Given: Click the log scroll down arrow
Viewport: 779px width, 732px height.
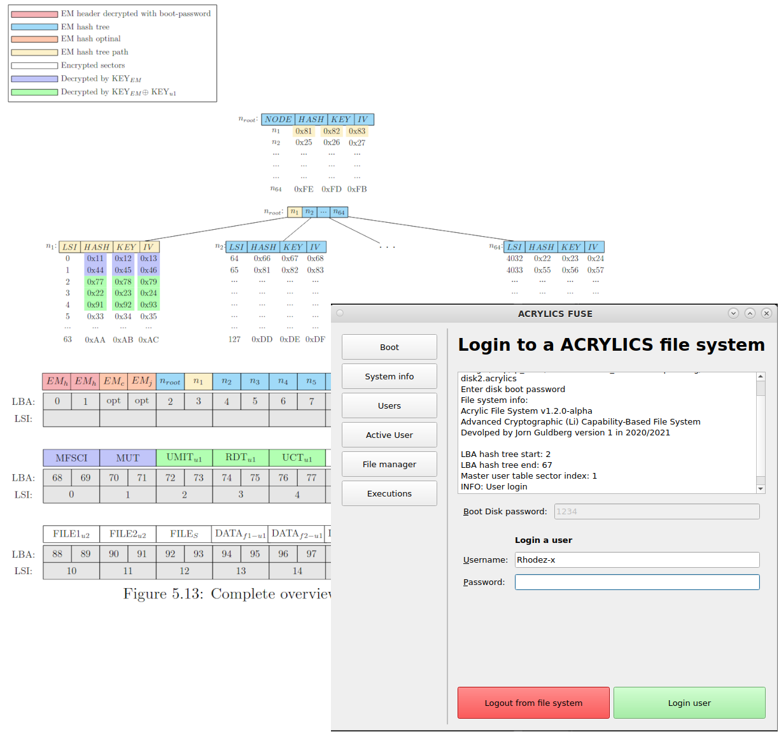Looking at the screenshot, I should (761, 489).
